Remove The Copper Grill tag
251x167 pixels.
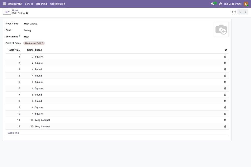(x=42, y=43)
